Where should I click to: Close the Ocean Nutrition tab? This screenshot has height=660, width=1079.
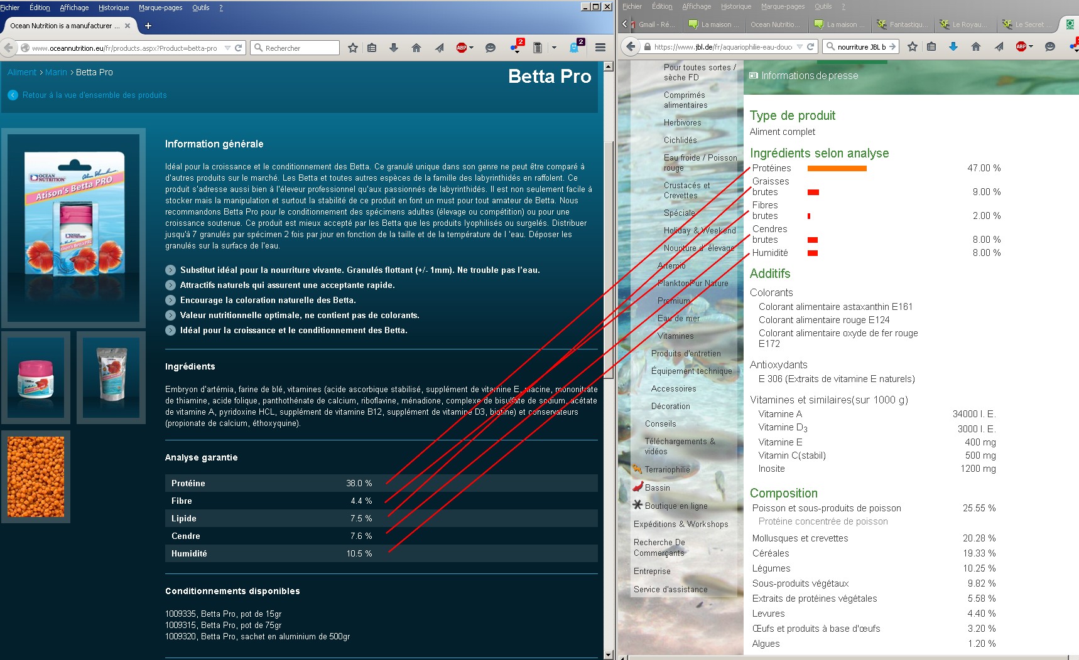(x=127, y=26)
